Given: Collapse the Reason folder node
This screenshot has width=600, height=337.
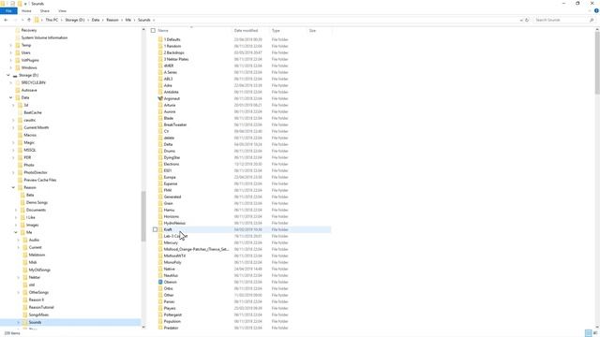Looking at the screenshot, I should click(13, 187).
